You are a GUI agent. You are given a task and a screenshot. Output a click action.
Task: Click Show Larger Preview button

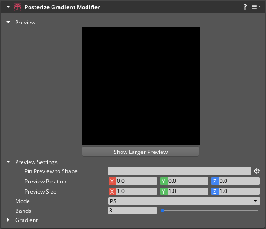(x=141, y=152)
